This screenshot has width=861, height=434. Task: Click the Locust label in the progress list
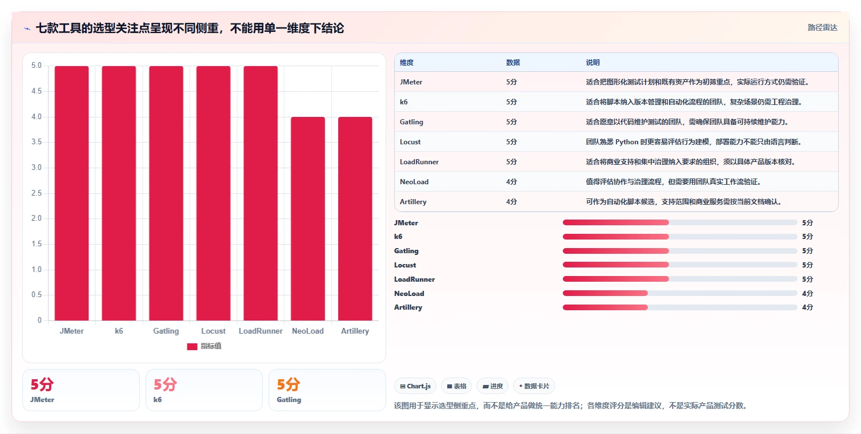(x=405, y=265)
